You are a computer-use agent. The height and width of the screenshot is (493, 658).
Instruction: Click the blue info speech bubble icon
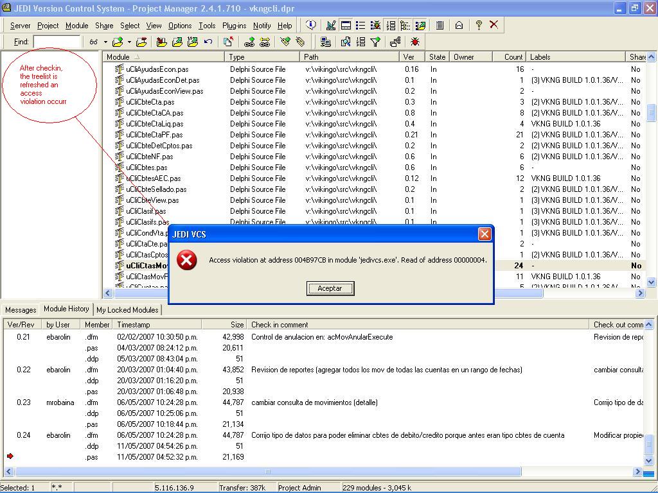(x=311, y=25)
